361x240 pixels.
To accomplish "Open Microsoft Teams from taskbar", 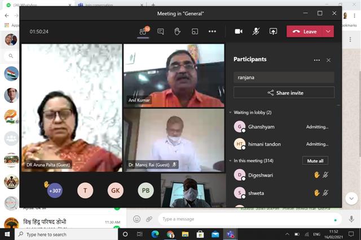I will [x=230, y=234].
